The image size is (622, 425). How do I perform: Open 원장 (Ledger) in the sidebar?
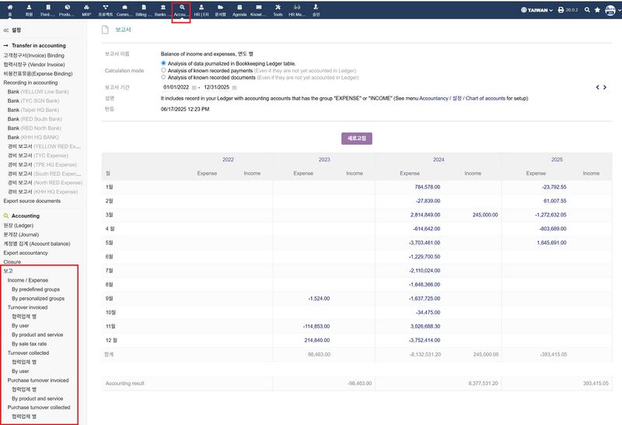pos(23,225)
